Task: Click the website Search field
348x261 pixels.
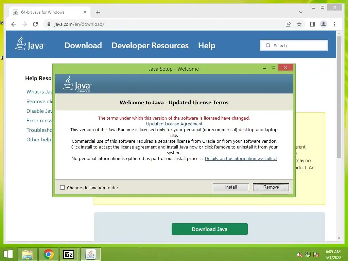Action: tap(294, 45)
